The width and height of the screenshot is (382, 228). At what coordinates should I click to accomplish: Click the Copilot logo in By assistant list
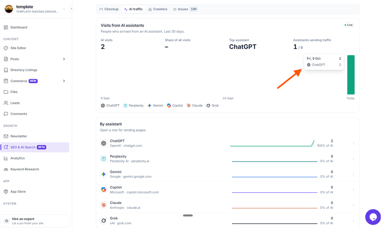coord(104,189)
